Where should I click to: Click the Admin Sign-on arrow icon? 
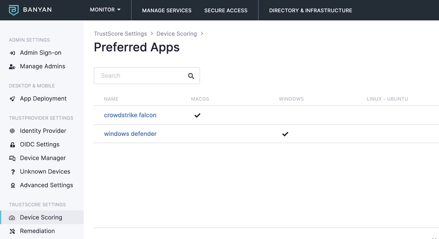[12, 53]
